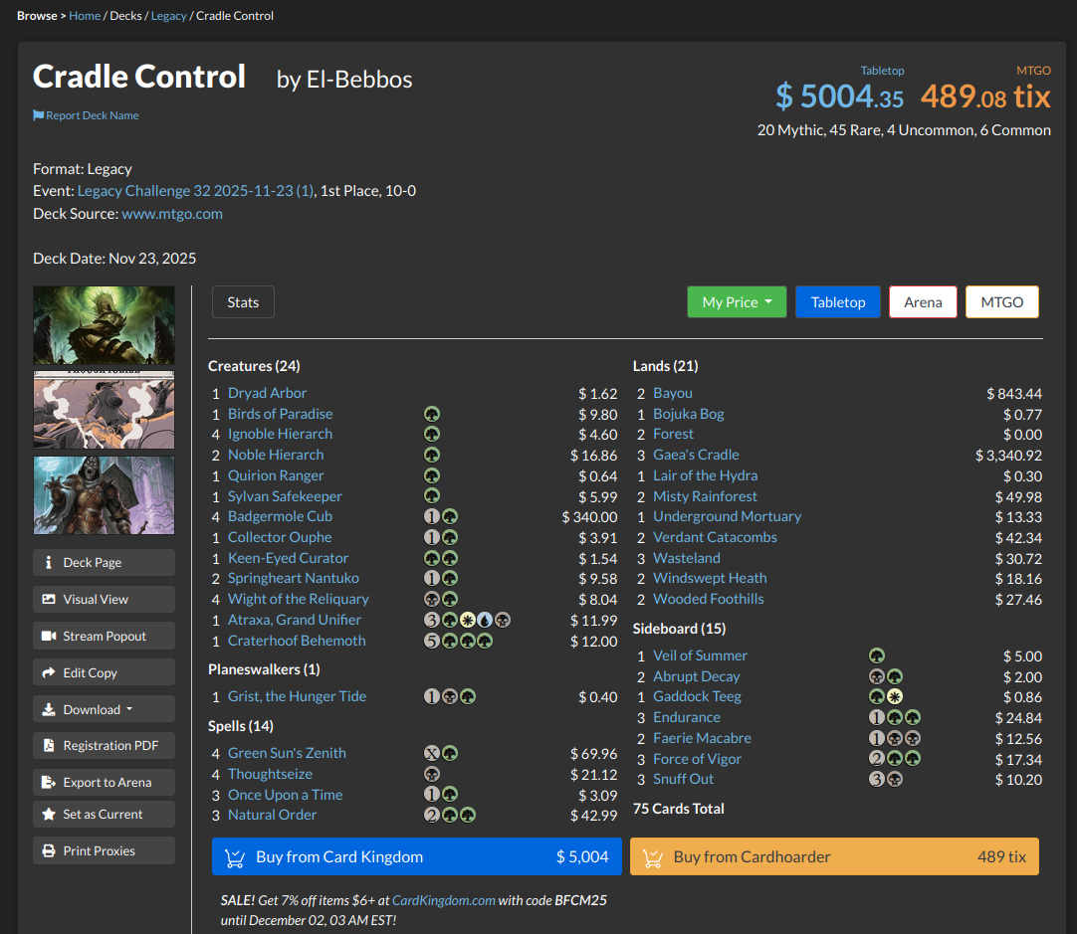The width and height of the screenshot is (1077, 934).
Task: Click the generic 2 symbol on Force of Vigor row
Action: tap(877, 759)
